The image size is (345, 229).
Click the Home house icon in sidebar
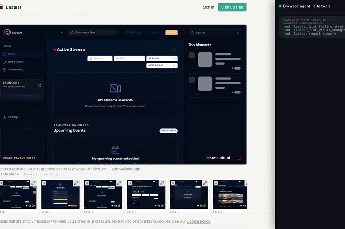(4, 54)
